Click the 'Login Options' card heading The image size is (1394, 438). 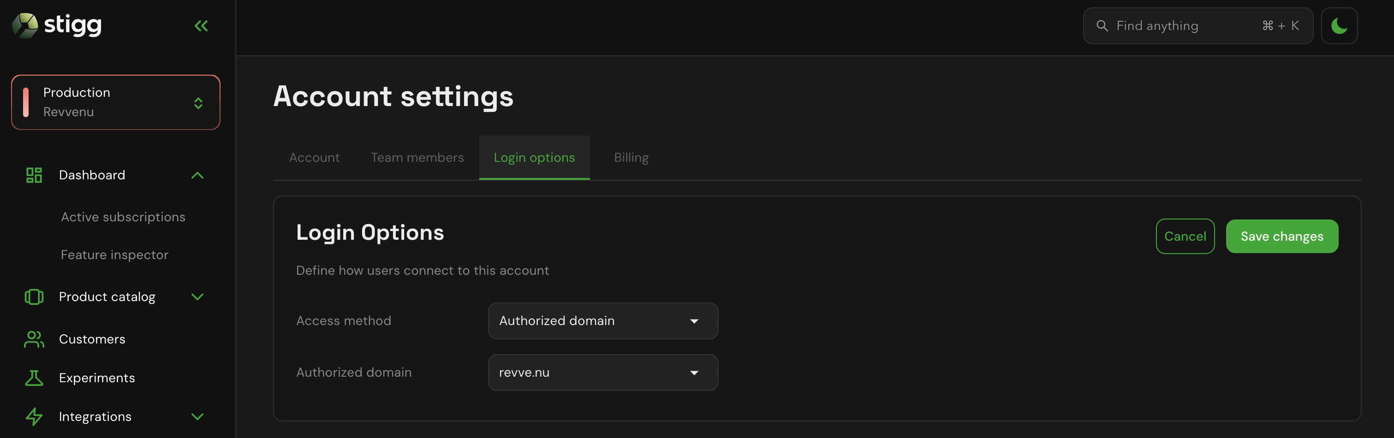pyautogui.click(x=370, y=232)
